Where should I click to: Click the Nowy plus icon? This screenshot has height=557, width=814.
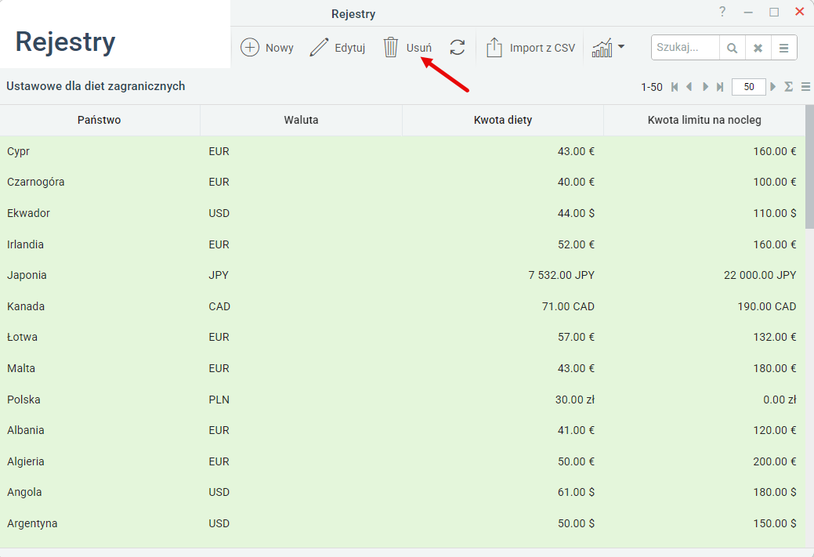coord(250,48)
